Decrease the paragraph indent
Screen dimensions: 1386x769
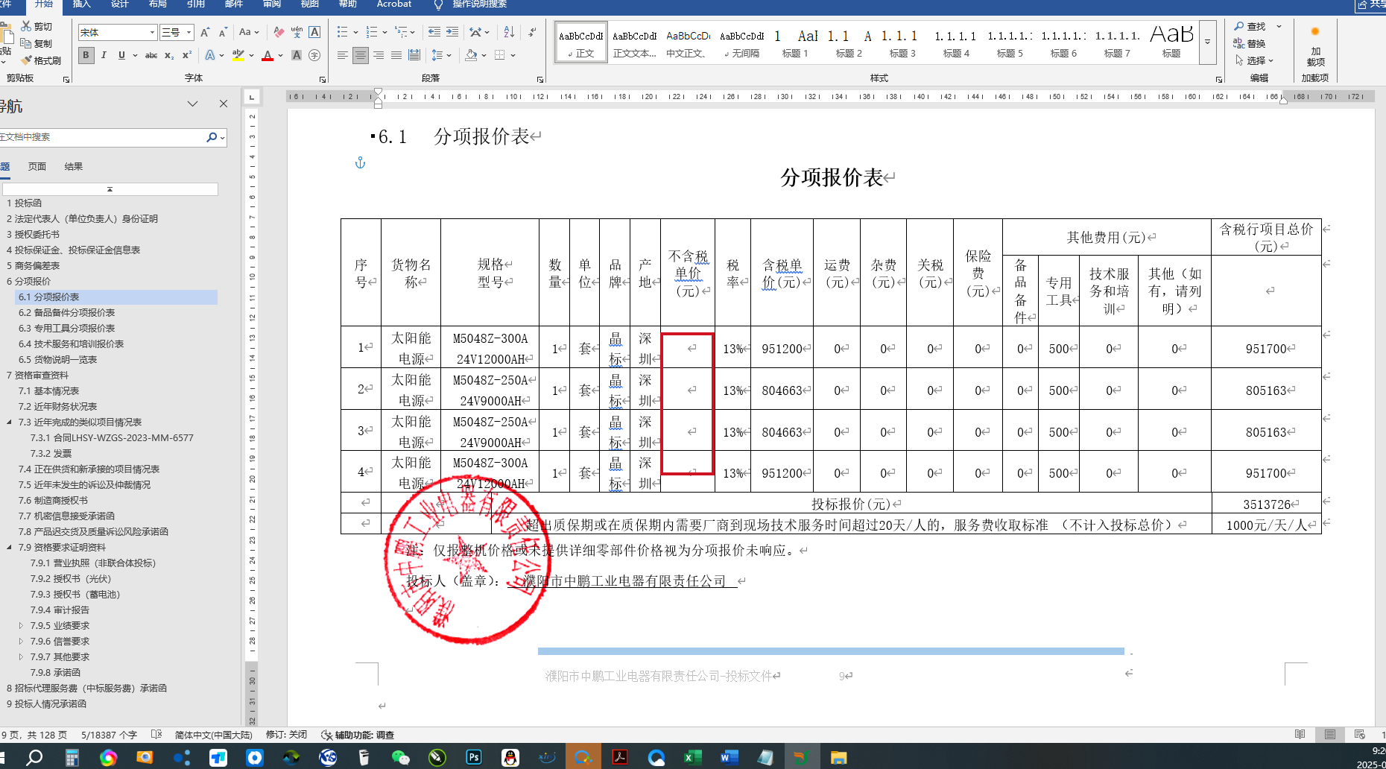click(434, 32)
